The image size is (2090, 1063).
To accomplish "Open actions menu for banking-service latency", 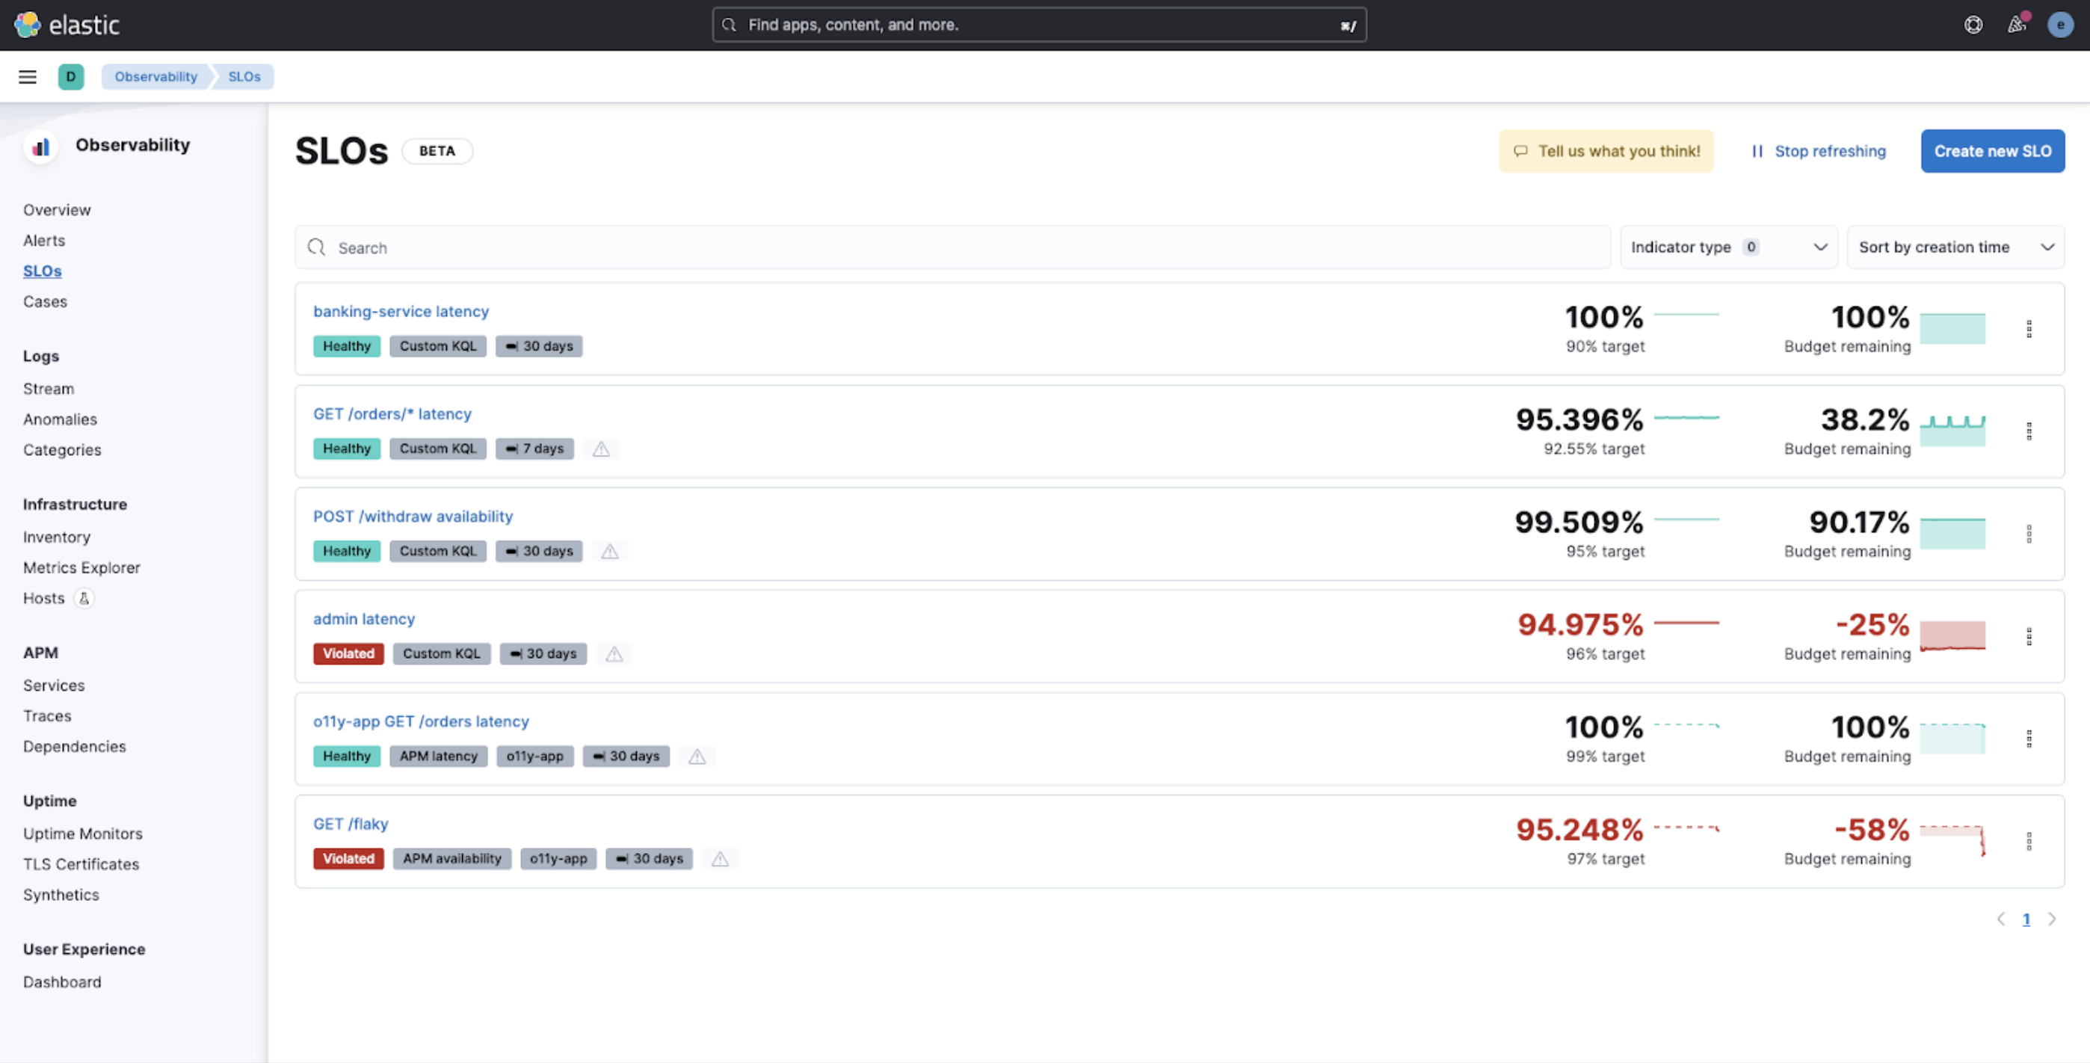I will (2029, 329).
